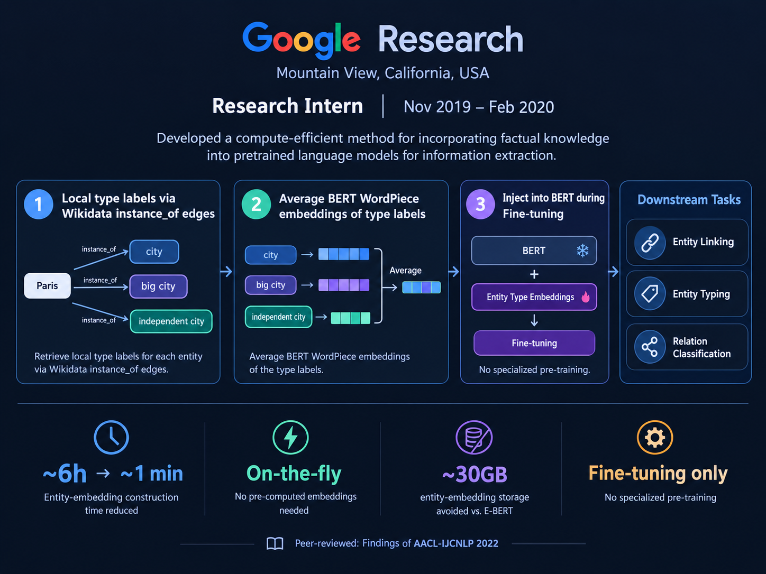Open the Entity Linking task card
The image size is (766, 574).
click(687, 242)
